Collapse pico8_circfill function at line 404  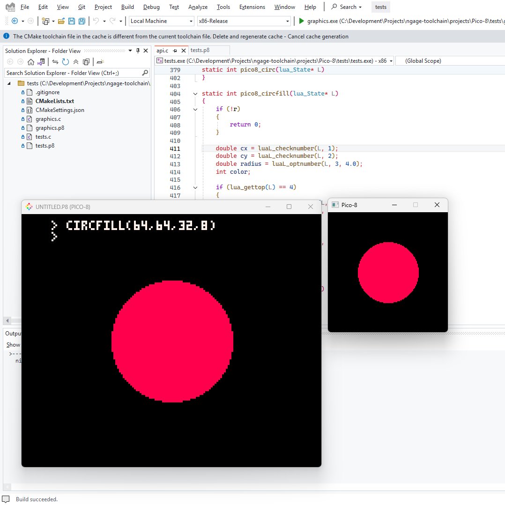[195, 94]
